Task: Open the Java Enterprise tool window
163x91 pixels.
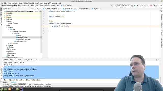Action: 38,84
